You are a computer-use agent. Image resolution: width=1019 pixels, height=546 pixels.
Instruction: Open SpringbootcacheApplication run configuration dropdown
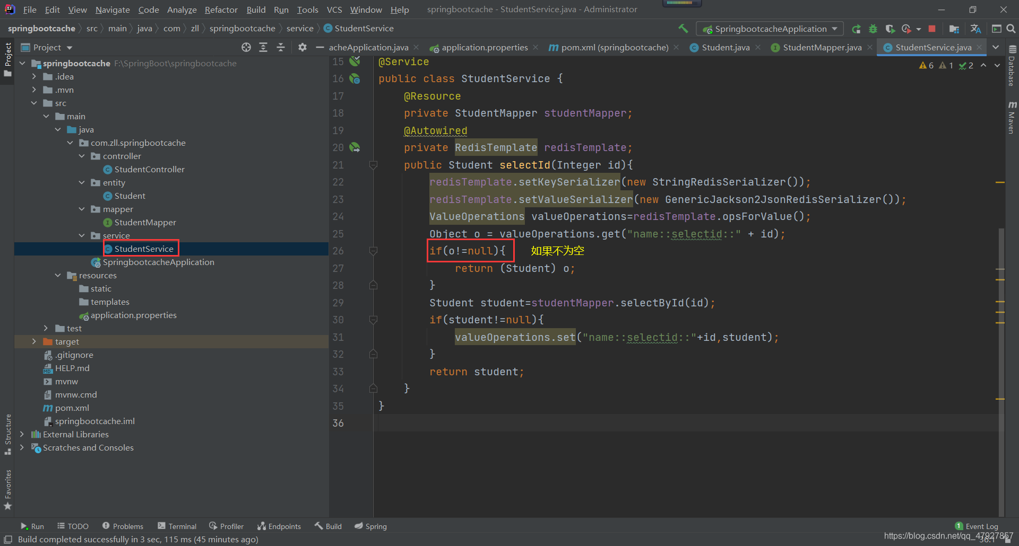tap(770, 29)
